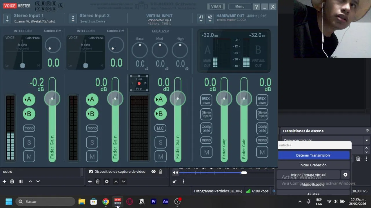
Task: Solo the Virtual Input strip
Action: pyautogui.click(x=160, y=142)
